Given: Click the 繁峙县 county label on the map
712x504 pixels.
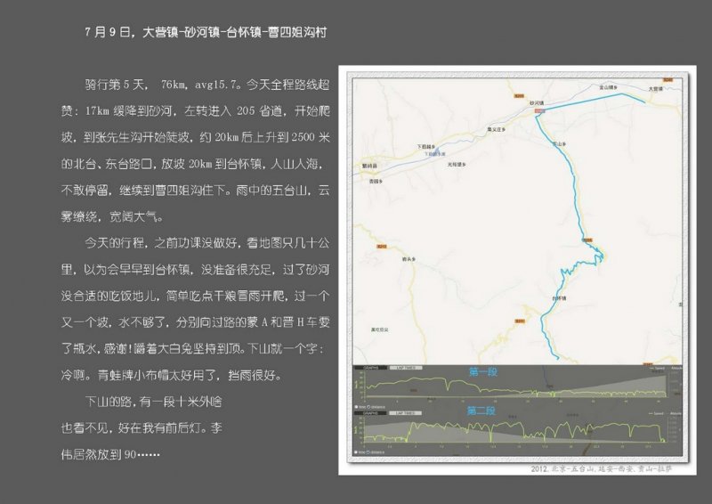Looking at the screenshot, I should point(369,165).
